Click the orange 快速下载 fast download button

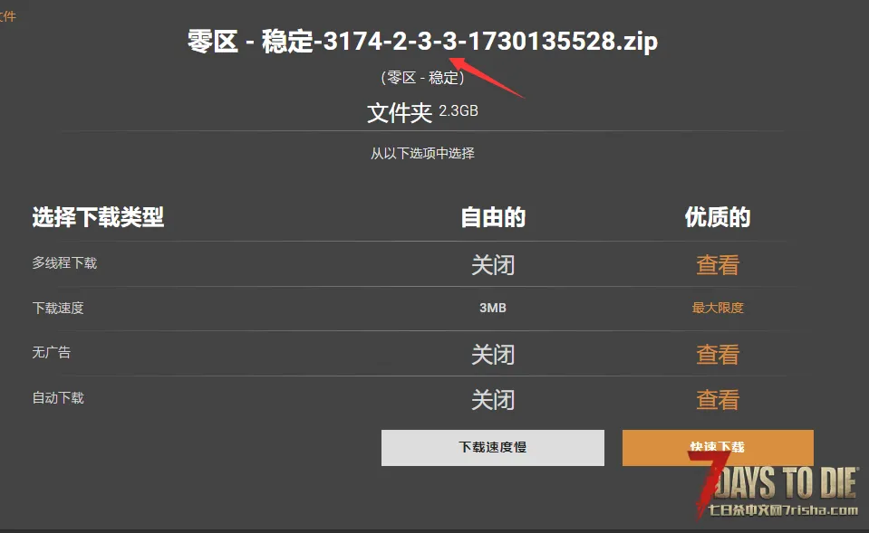718,447
